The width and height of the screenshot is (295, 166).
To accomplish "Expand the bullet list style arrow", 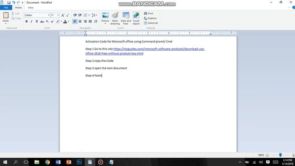I will click(89, 15).
